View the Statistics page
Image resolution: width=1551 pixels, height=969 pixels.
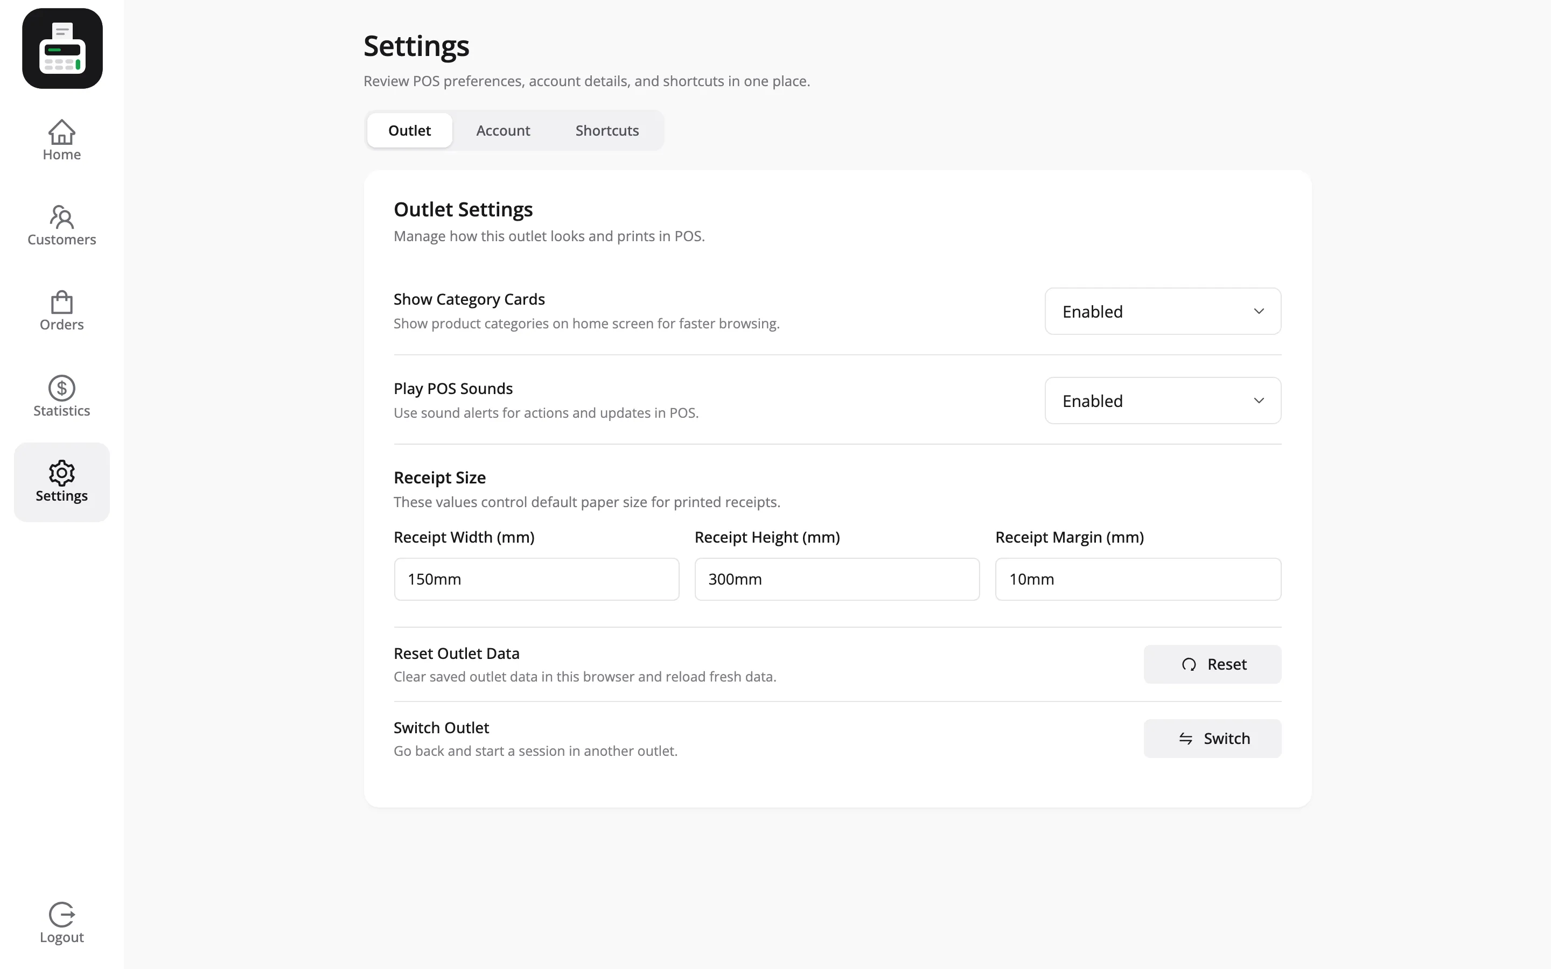tap(61, 397)
